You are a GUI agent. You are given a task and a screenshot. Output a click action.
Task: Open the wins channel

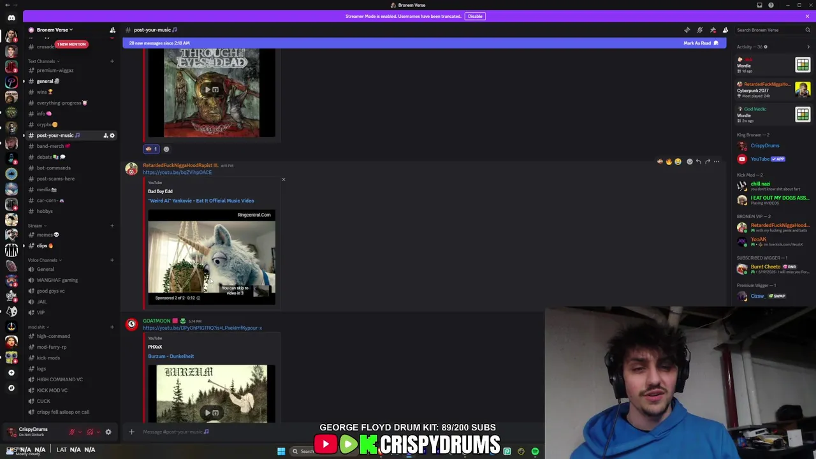click(70, 92)
